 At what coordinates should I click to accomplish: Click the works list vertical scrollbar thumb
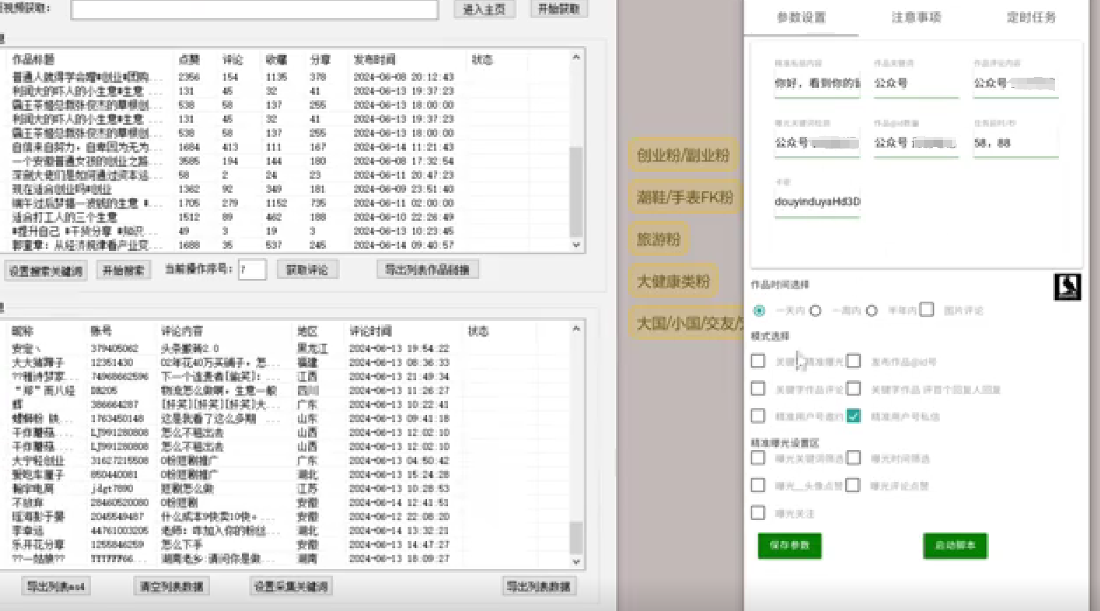576,190
